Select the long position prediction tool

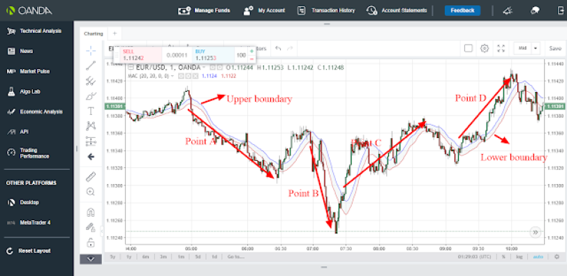coord(91,141)
